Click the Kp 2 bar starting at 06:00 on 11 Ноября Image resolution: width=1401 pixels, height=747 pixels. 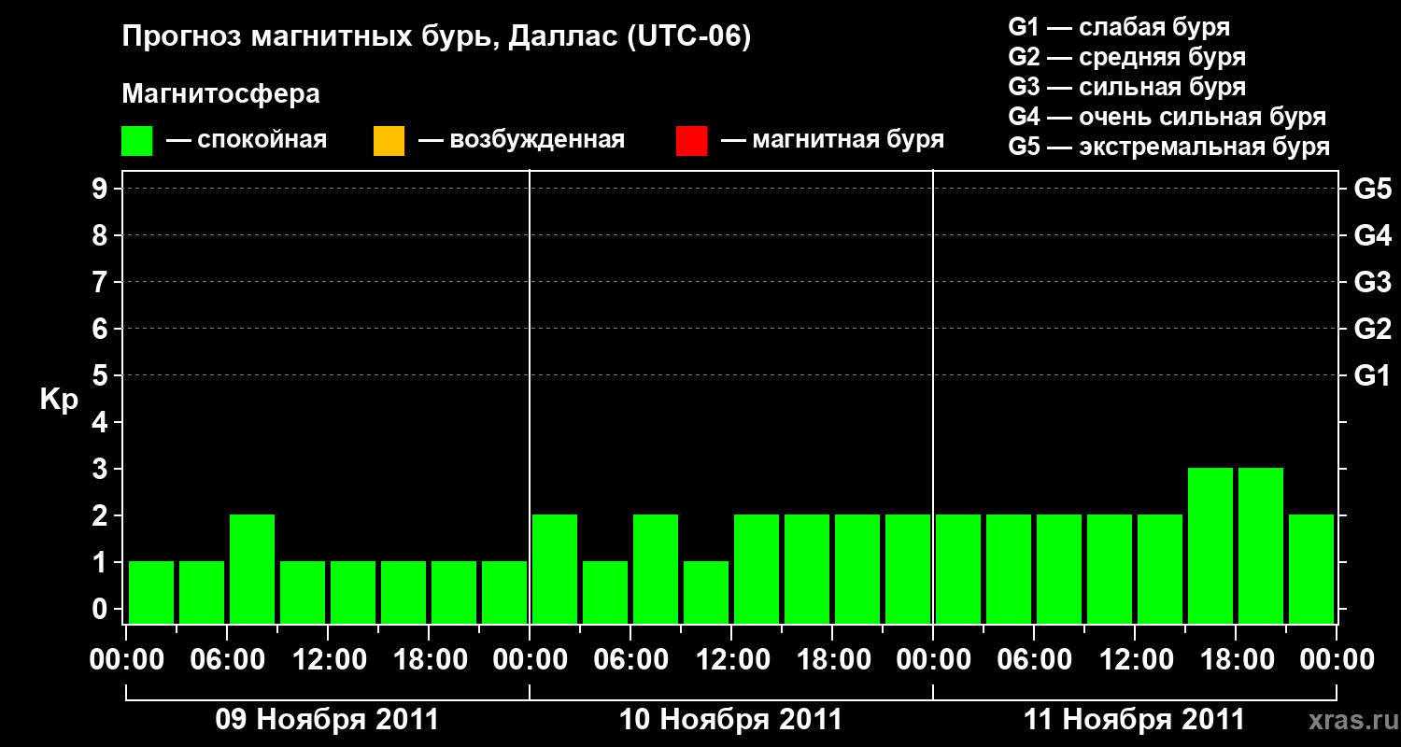click(1059, 569)
